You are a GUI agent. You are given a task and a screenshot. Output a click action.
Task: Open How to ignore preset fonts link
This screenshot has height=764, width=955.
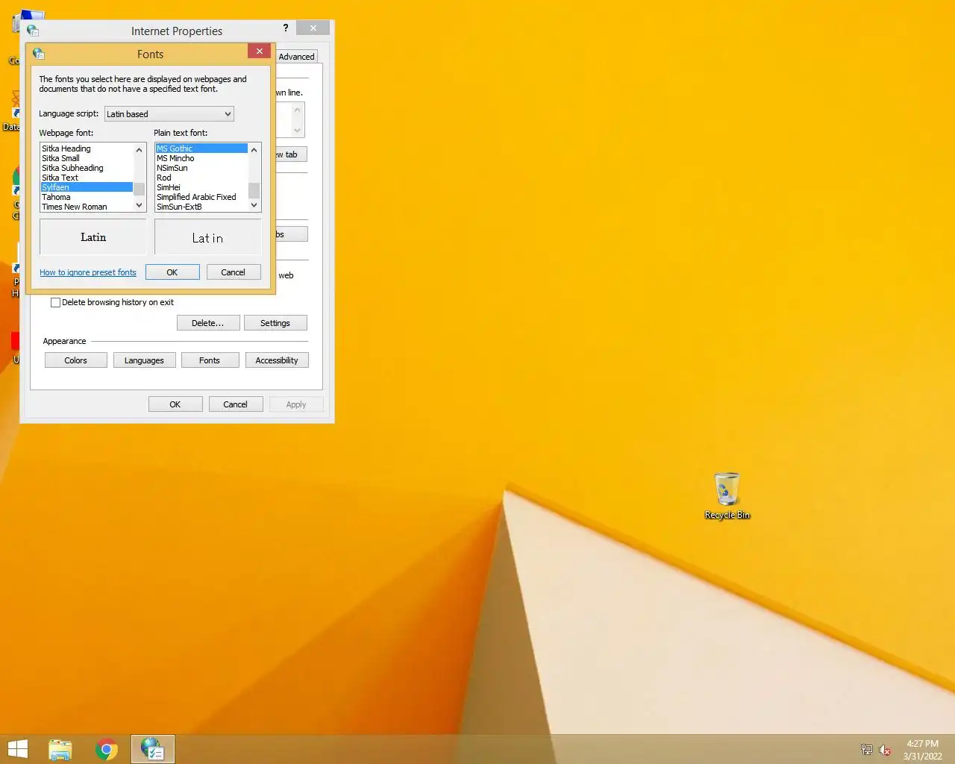click(x=88, y=272)
